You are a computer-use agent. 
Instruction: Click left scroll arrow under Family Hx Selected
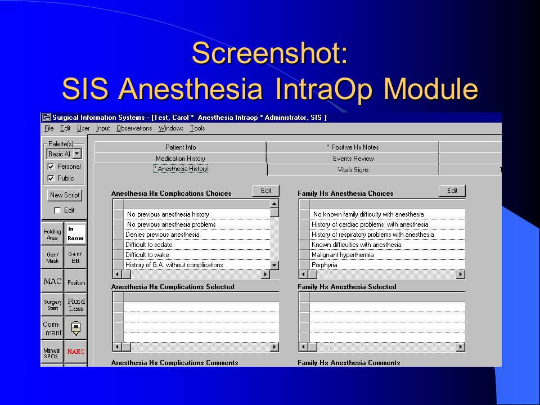[x=303, y=347]
